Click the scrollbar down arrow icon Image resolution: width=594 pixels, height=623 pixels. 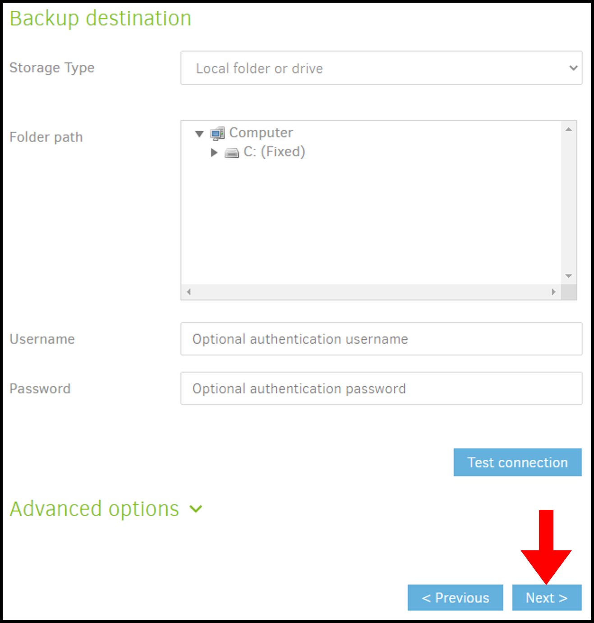[568, 275]
